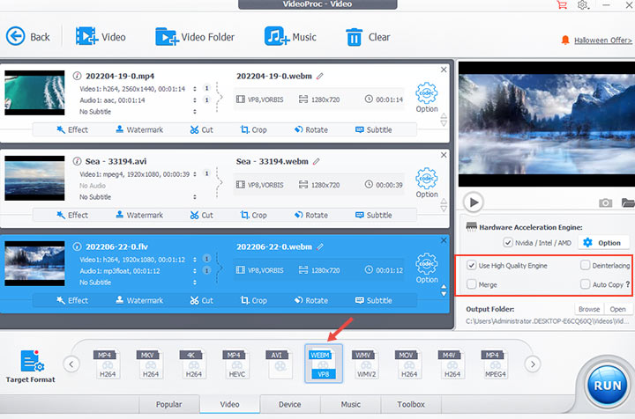
Task: Switch to the Device tab
Action: coord(290,404)
